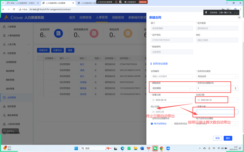
Task: Open File Explorer from the taskbar
Action: pyautogui.click(x=135, y=148)
